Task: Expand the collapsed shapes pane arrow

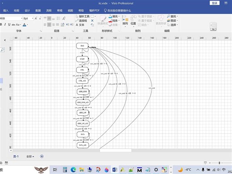Action: coord(5,40)
